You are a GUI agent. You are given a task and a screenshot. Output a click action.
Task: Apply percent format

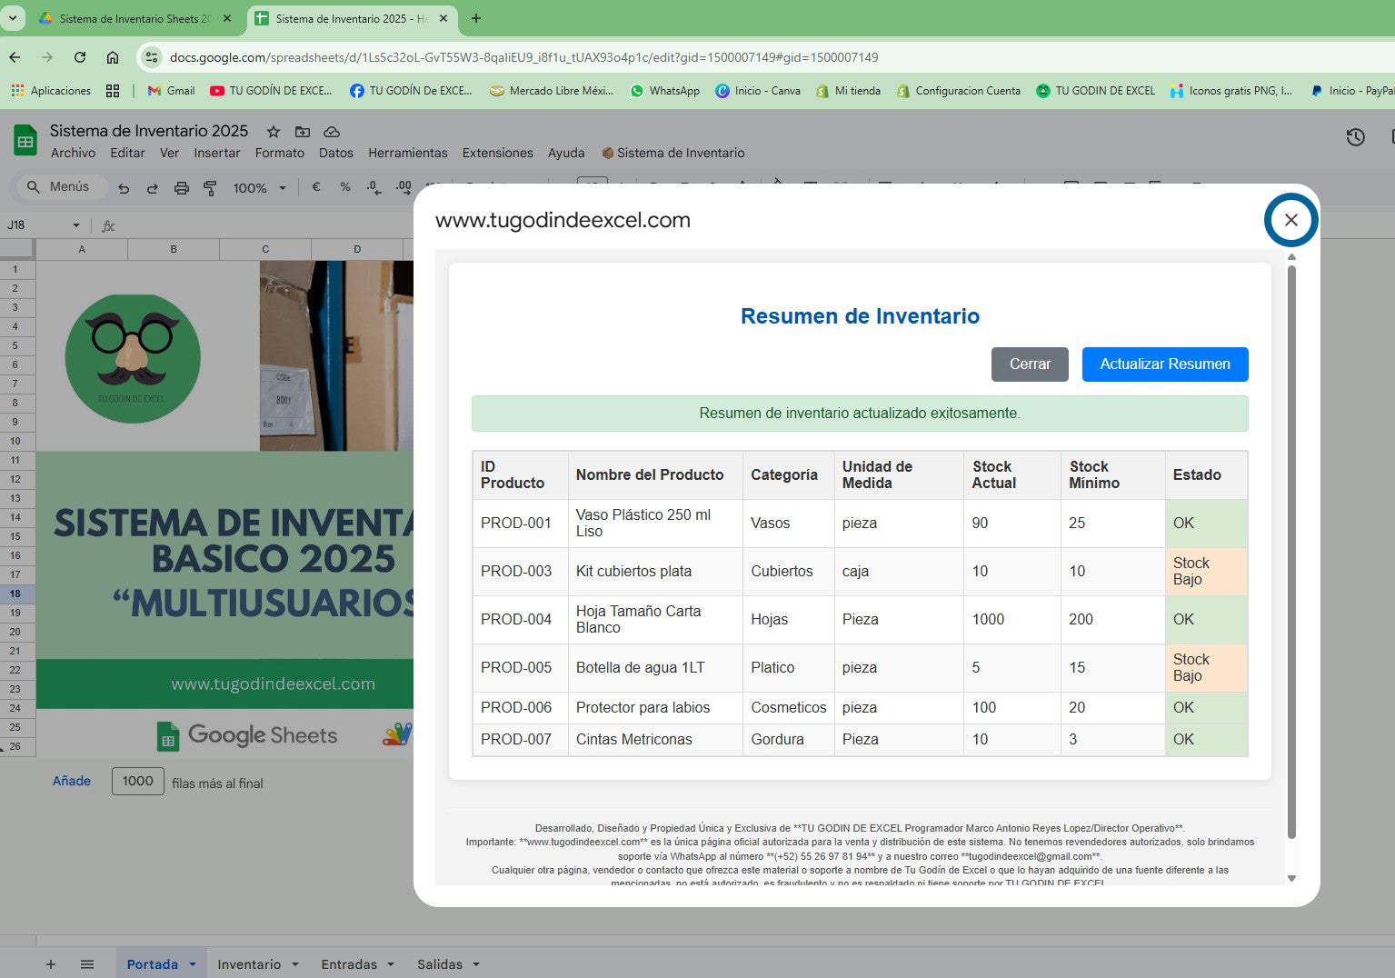pyautogui.click(x=345, y=187)
